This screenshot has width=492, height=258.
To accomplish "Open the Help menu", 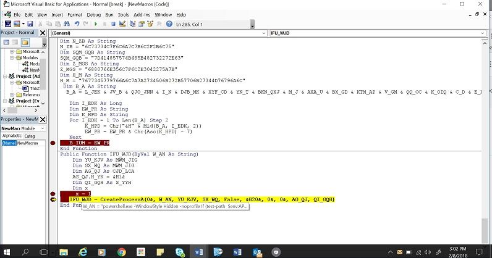I will tap(181, 15).
